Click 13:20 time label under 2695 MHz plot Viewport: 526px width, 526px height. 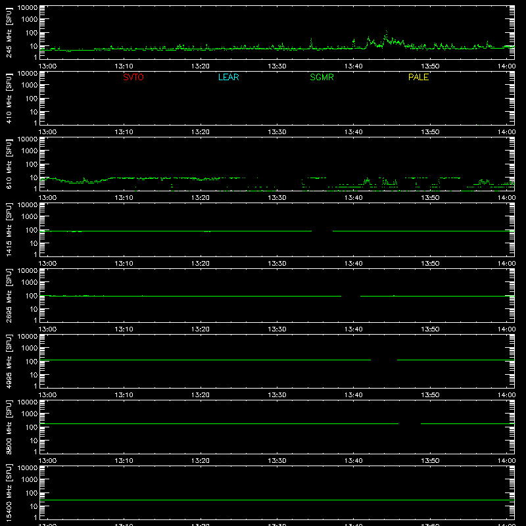[x=201, y=329]
